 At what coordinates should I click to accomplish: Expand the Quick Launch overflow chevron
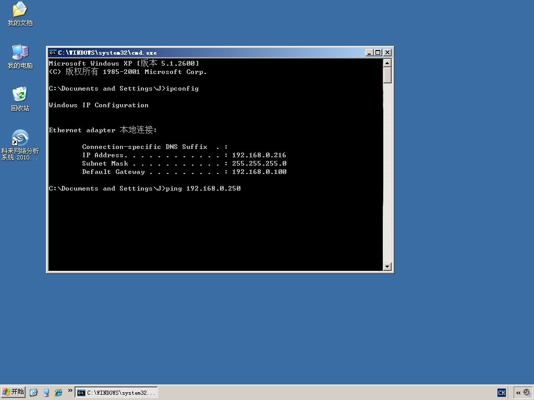coord(70,391)
